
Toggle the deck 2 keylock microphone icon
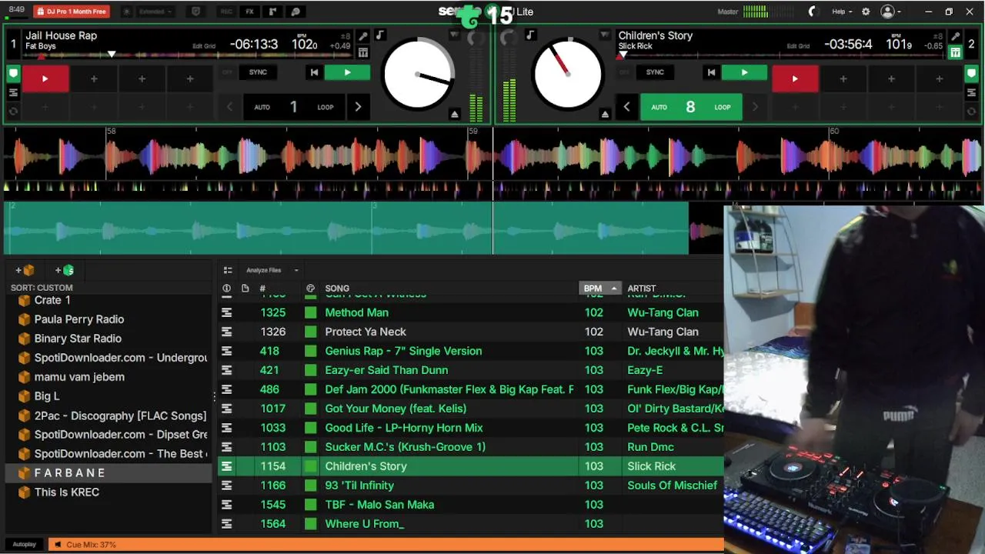tap(955, 36)
